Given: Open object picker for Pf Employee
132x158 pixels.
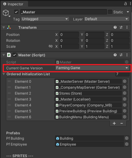Looking at the screenshot, I should point(127,144).
